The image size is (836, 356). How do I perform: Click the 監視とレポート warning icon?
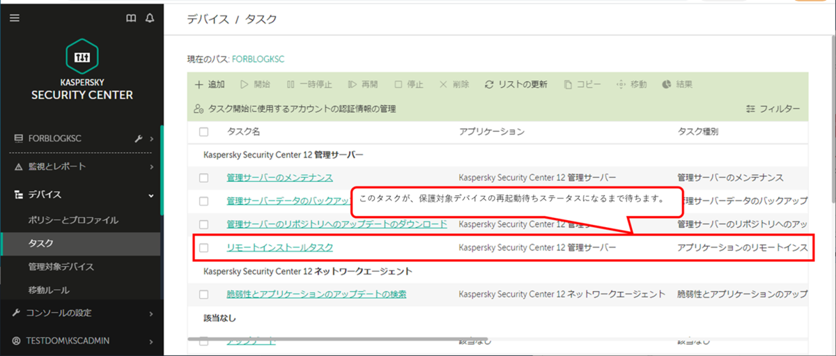click(19, 167)
